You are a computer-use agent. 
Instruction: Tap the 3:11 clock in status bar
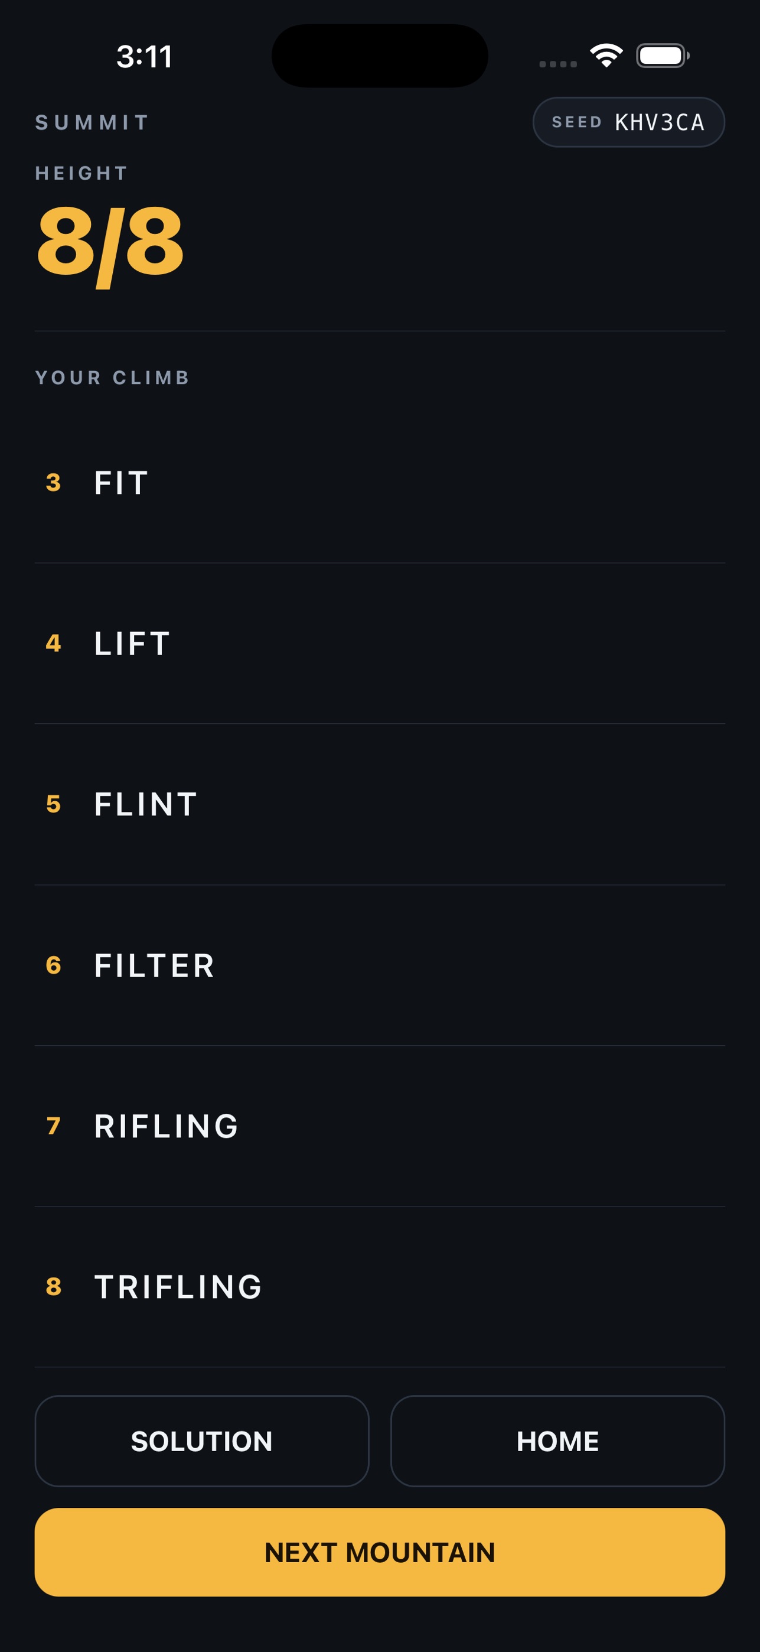pyautogui.click(x=144, y=57)
